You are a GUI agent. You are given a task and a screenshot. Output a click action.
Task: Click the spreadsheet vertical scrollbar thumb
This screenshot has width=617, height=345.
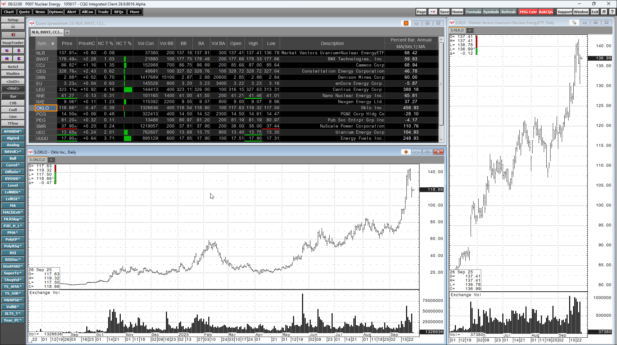(x=441, y=84)
